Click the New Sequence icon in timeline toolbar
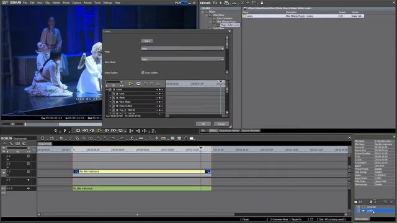 (43, 138)
